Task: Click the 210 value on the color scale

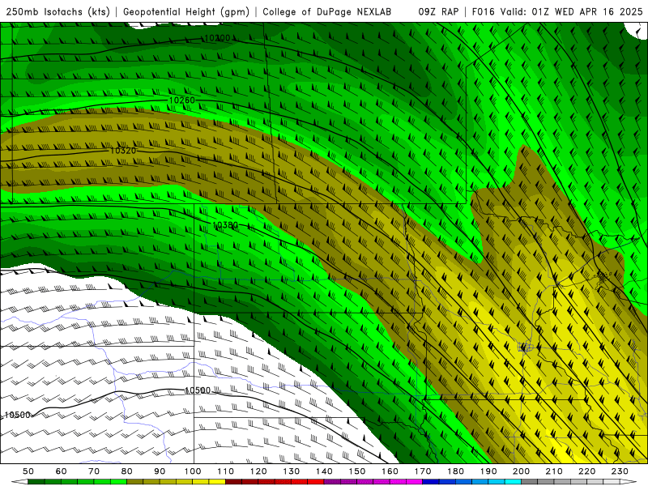Action: pos(555,471)
